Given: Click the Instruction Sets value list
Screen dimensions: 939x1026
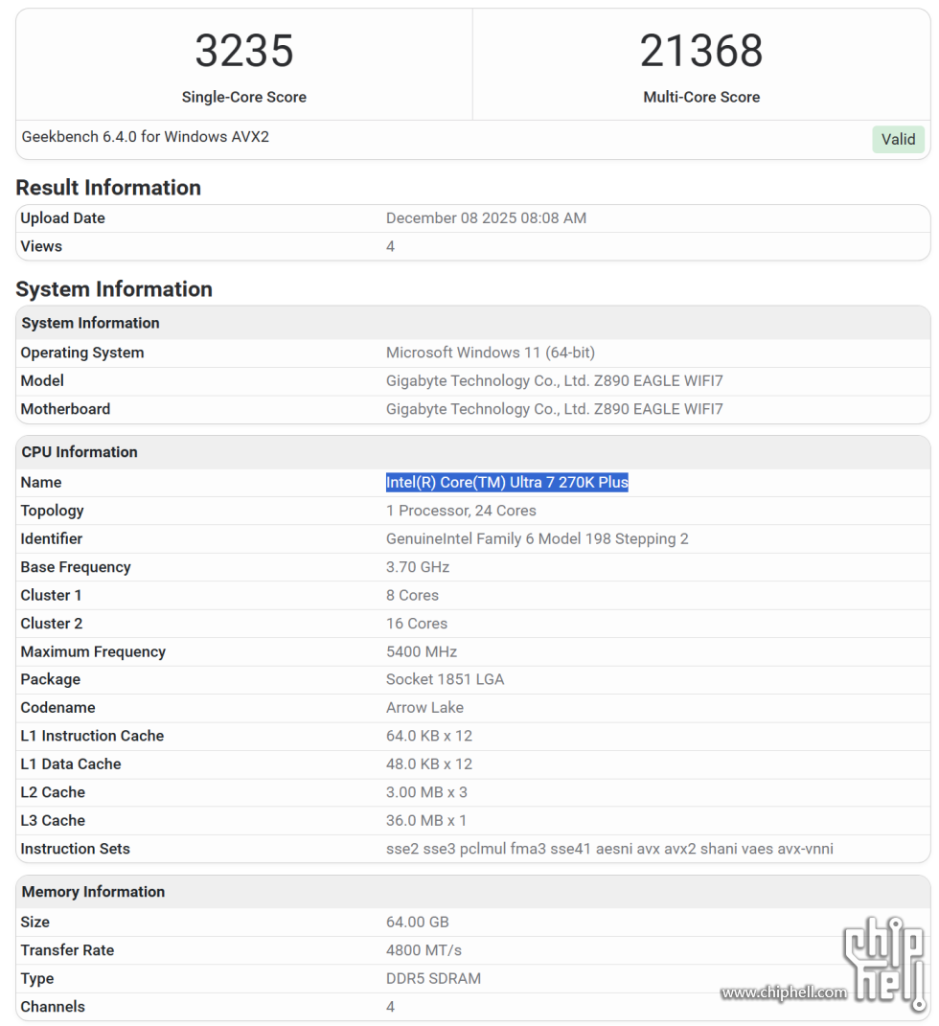Looking at the screenshot, I should (x=609, y=849).
